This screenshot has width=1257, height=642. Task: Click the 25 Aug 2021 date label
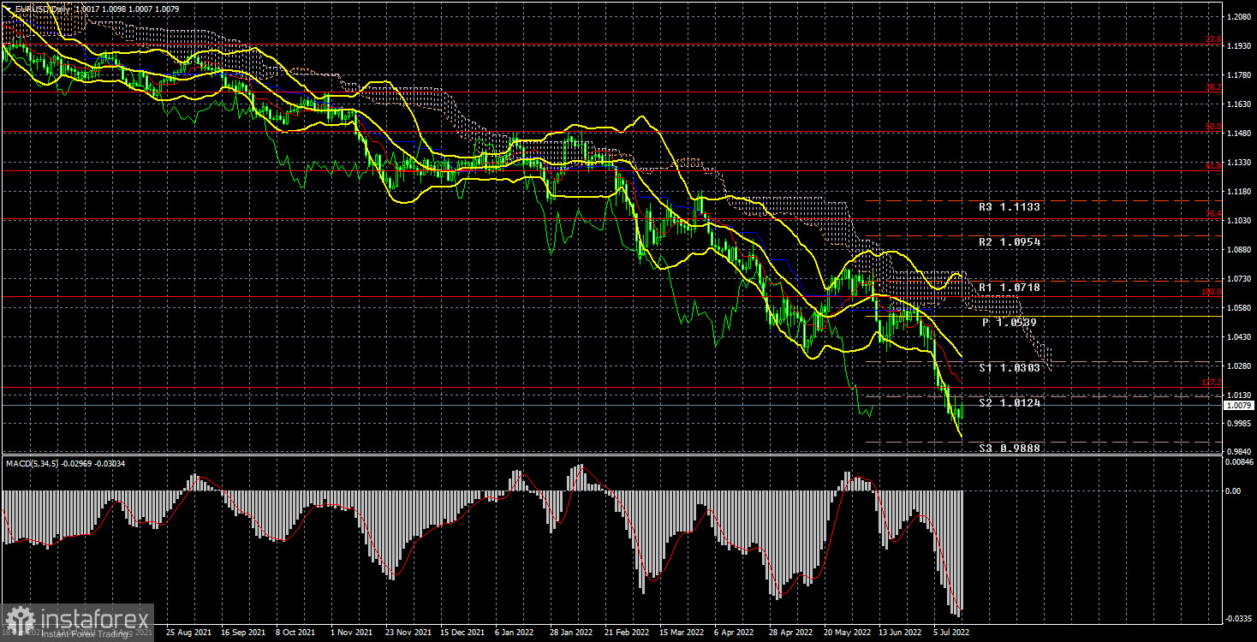tap(187, 633)
